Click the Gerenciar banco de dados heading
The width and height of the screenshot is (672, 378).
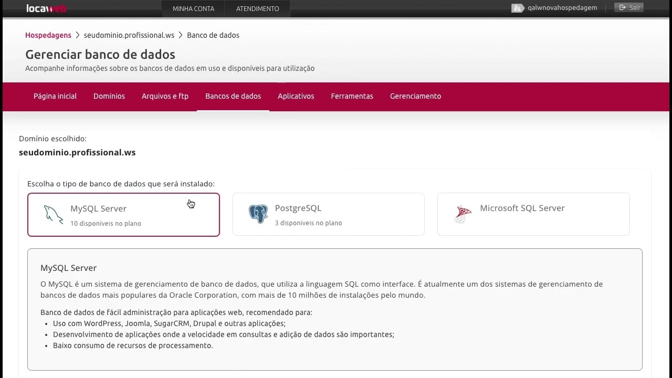(100, 55)
